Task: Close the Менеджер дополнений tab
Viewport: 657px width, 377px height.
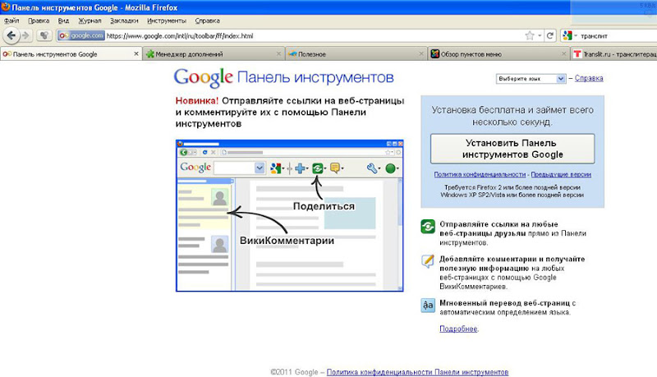Action: click(278, 53)
